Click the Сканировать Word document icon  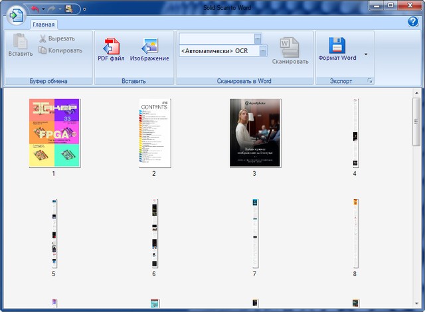click(290, 47)
